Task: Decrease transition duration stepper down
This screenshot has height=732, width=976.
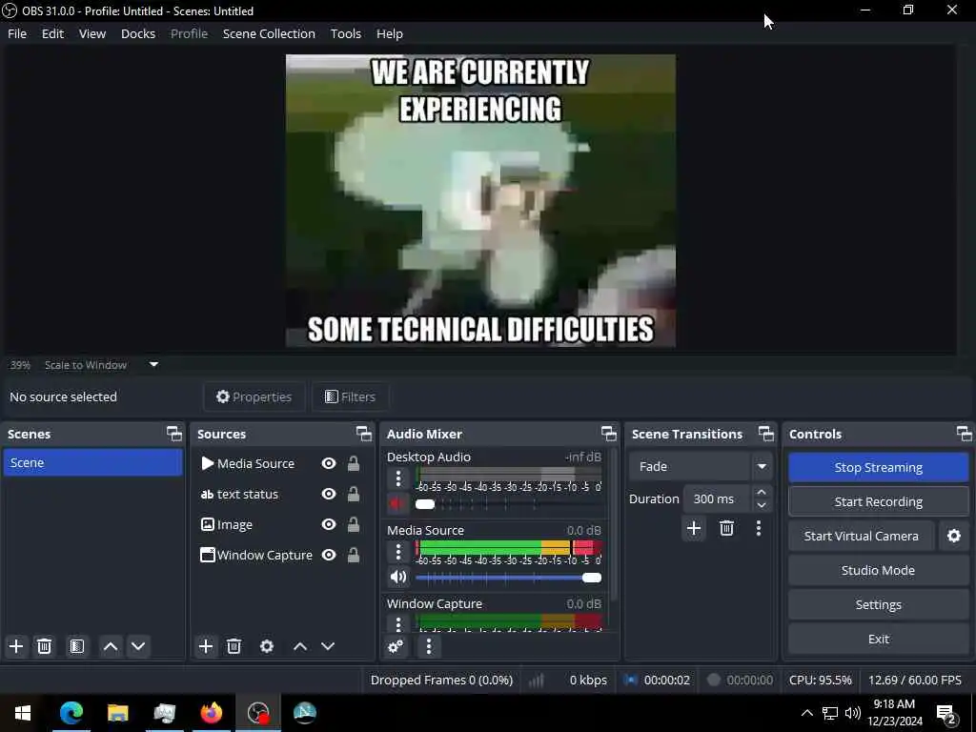Action: click(762, 505)
